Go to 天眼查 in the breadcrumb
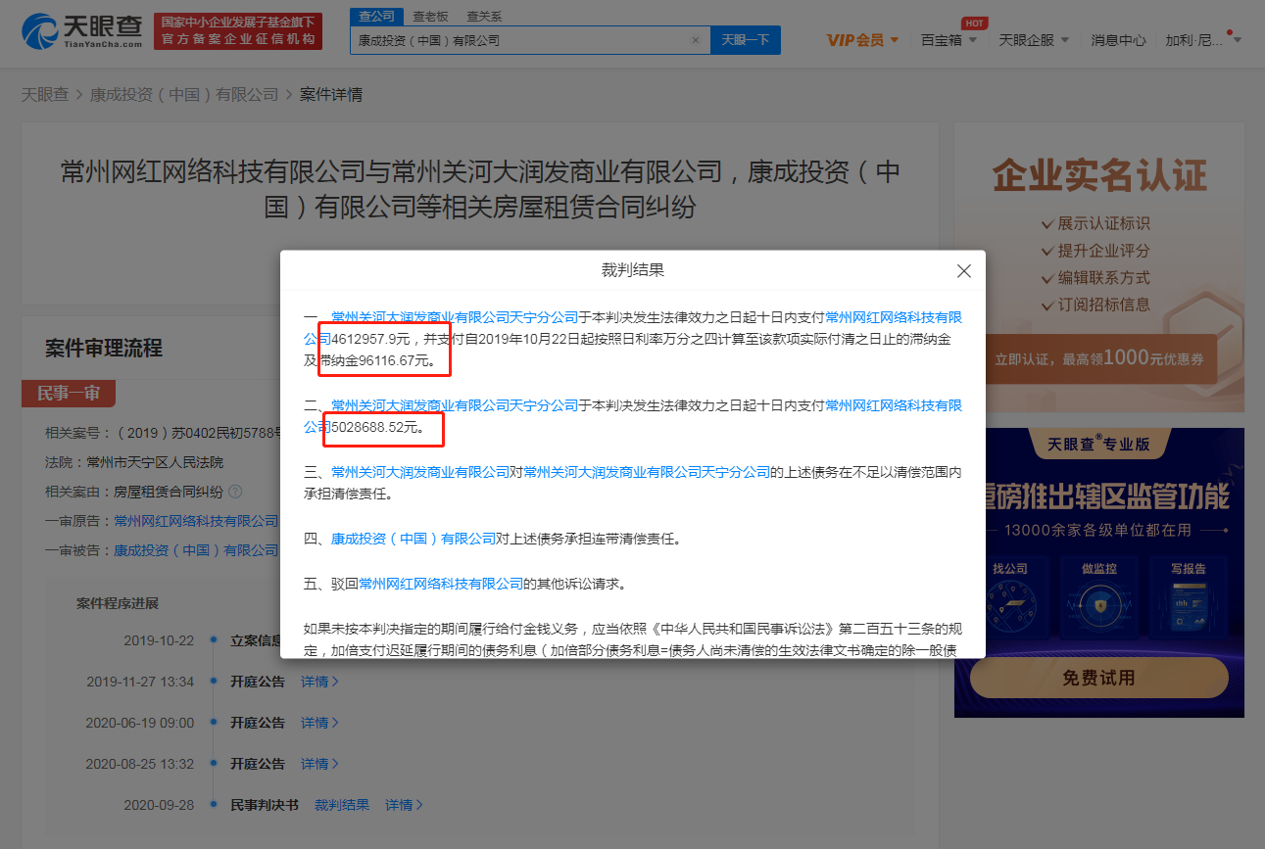Image resolution: width=1265 pixels, height=849 pixels. (x=45, y=95)
